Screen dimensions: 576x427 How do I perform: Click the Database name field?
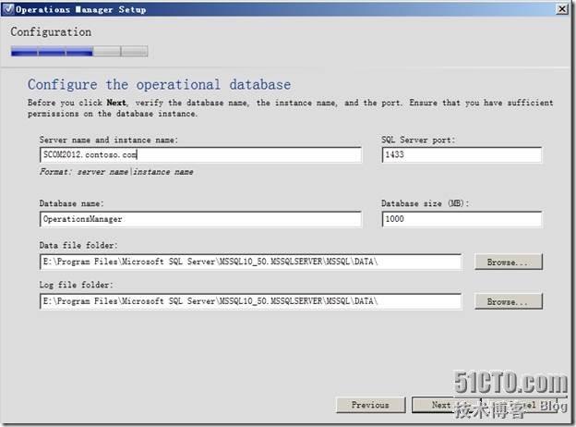coord(200,219)
